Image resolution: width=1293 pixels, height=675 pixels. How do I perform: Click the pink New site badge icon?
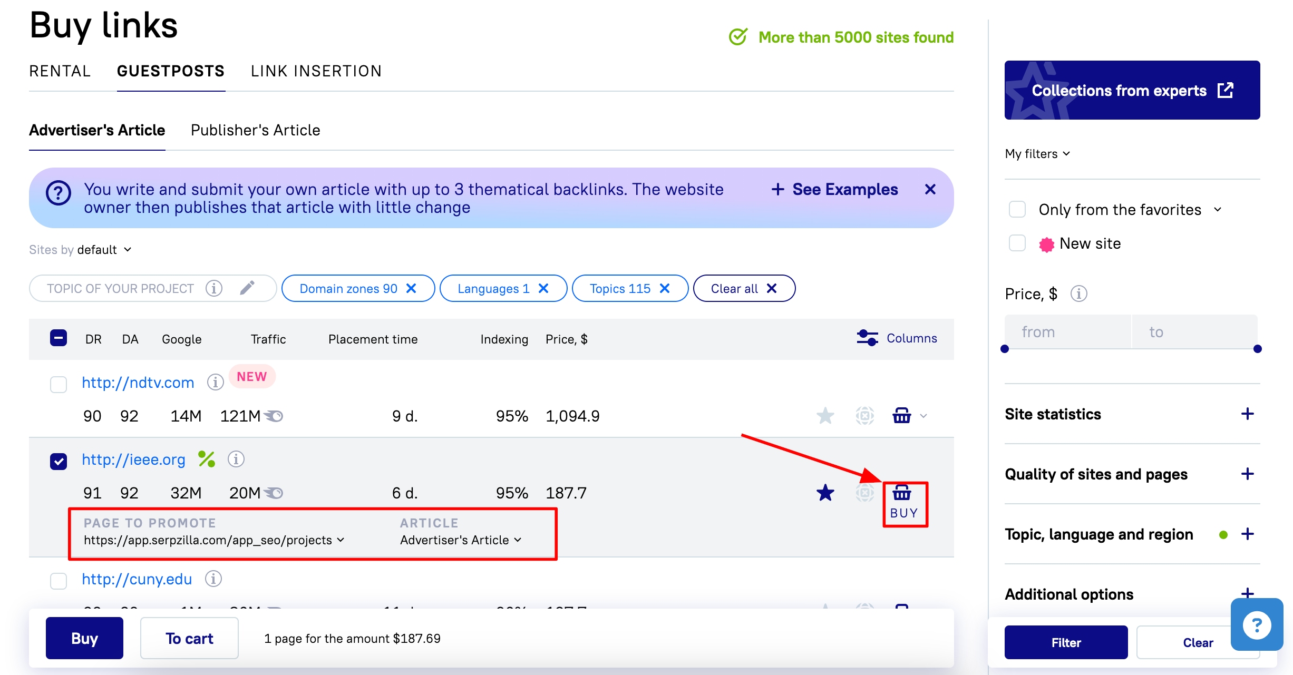(1046, 244)
